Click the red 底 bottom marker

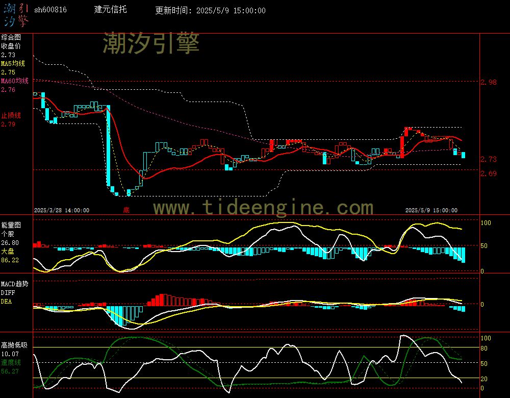click(x=126, y=210)
